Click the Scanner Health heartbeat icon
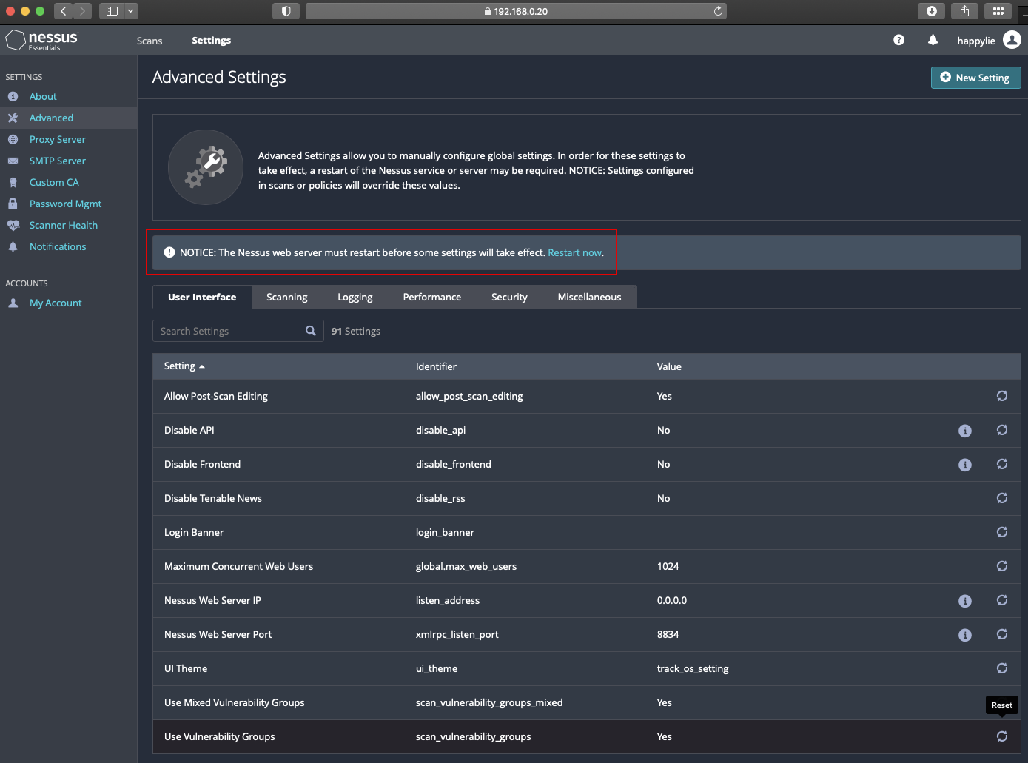 (x=13, y=226)
